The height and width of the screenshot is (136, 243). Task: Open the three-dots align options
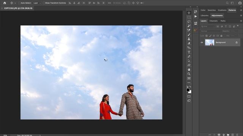tap(109, 3)
